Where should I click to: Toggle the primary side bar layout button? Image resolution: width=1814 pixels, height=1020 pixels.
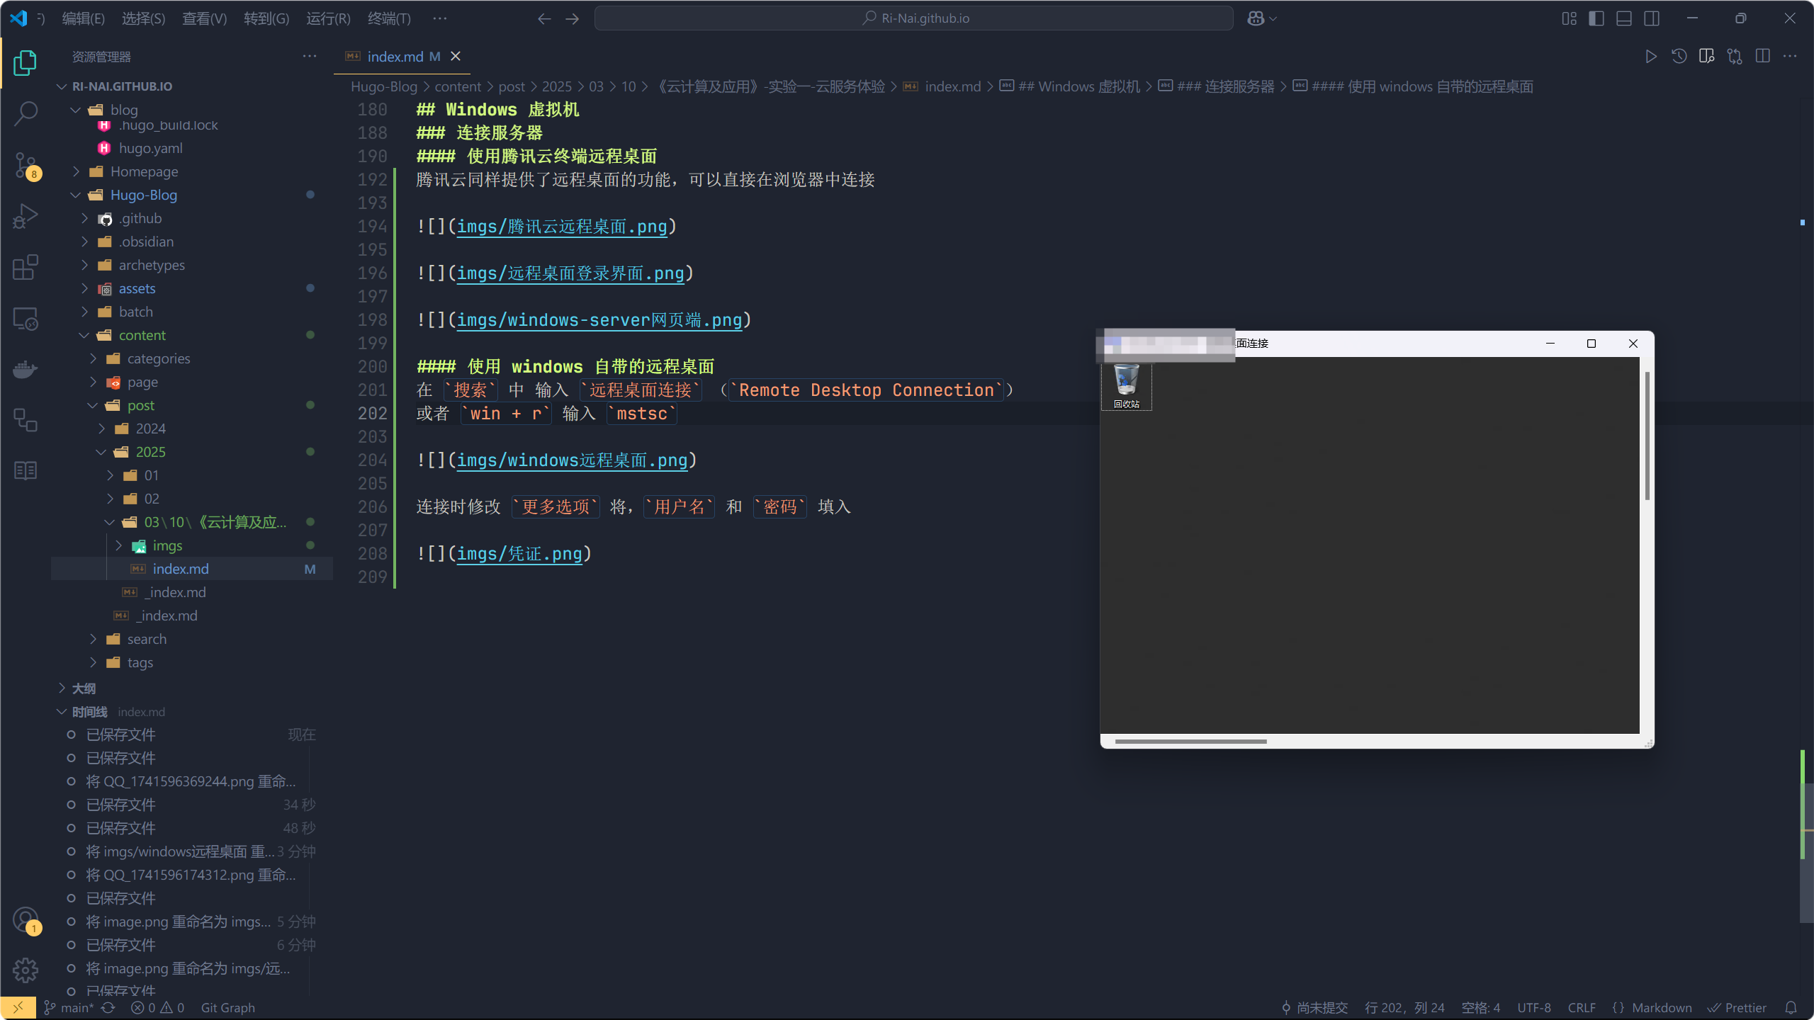pyautogui.click(x=1596, y=18)
